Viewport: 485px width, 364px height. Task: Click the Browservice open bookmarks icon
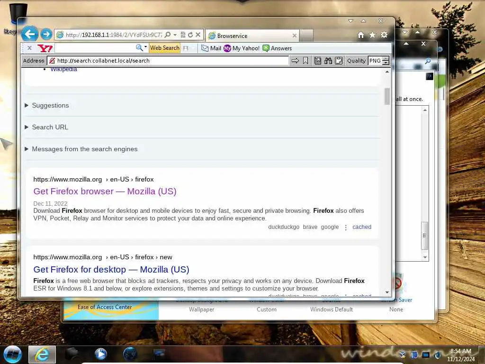click(x=318, y=61)
